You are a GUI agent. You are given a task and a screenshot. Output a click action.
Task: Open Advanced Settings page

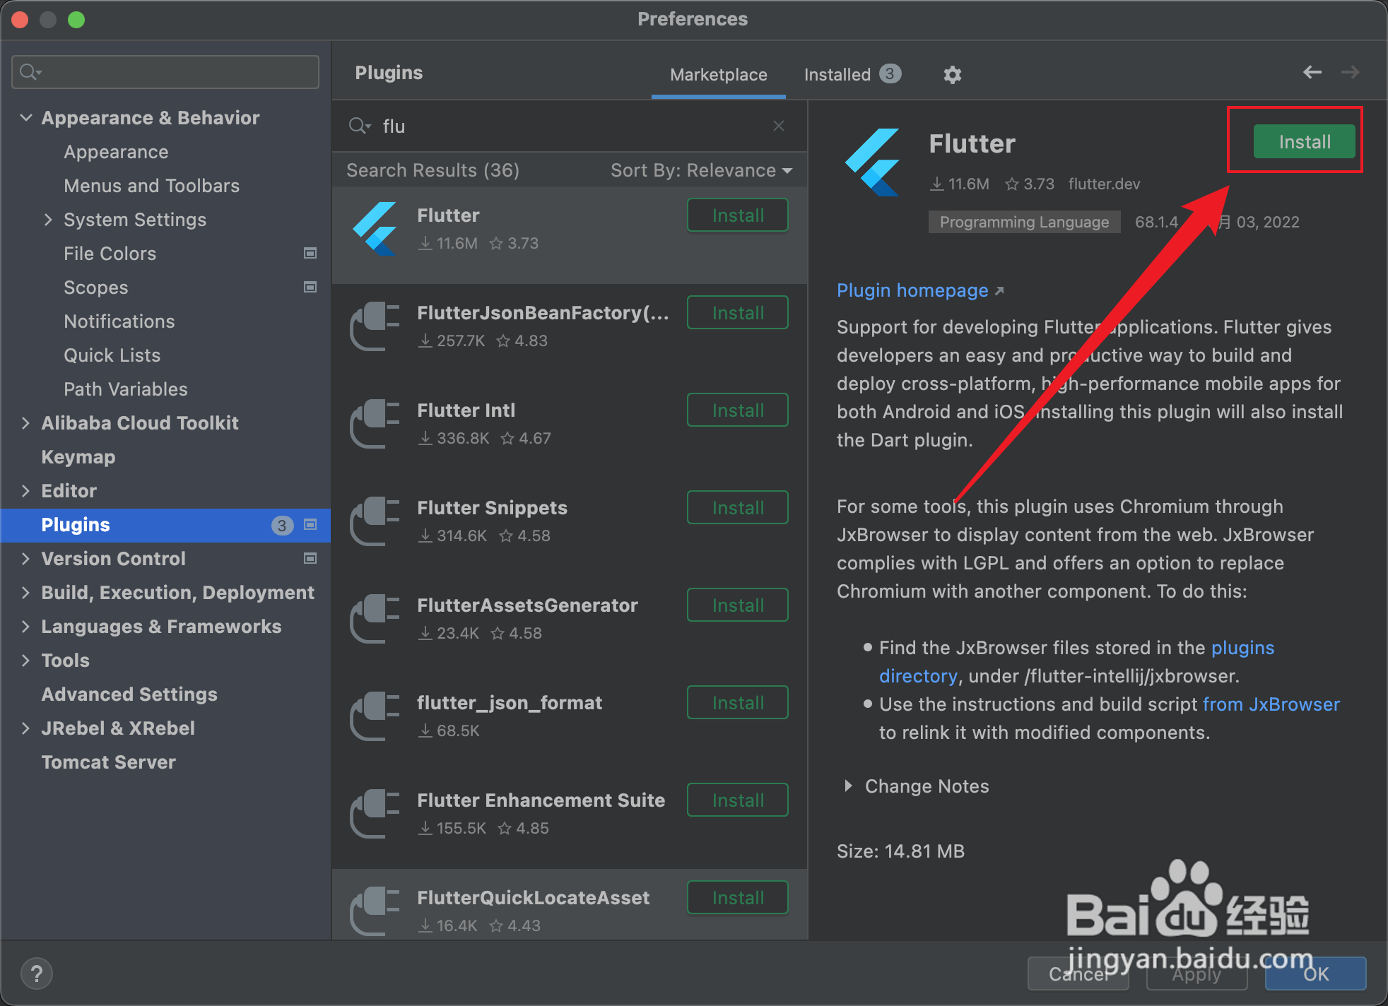[129, 694]
